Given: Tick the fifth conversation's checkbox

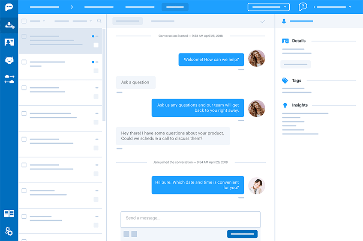Looking at the screenshot, I should 24,139.
